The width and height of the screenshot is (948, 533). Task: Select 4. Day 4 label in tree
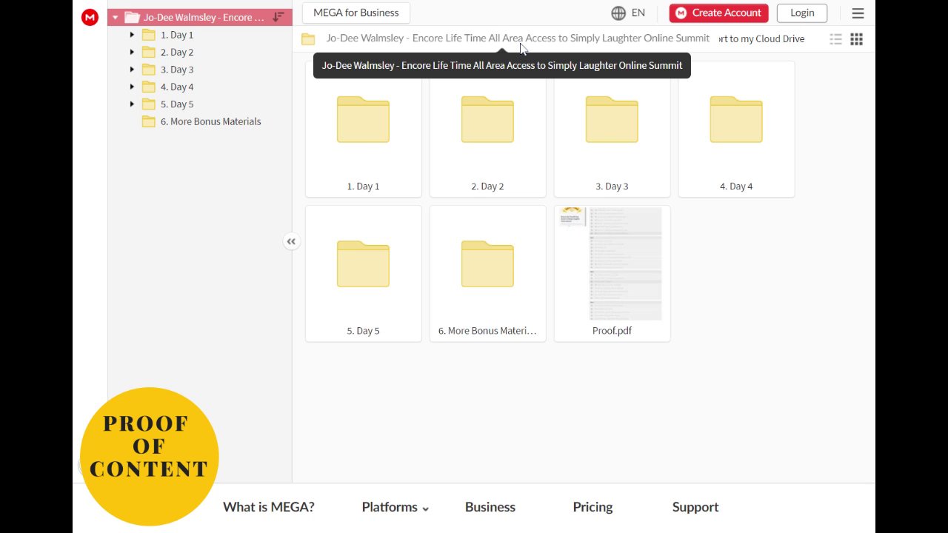(177, 87)
